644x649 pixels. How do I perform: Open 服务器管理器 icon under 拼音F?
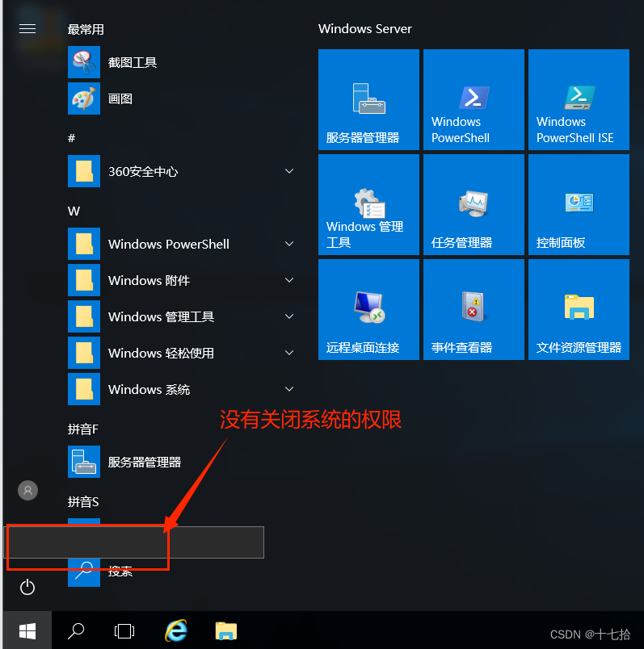pos(84,462)
